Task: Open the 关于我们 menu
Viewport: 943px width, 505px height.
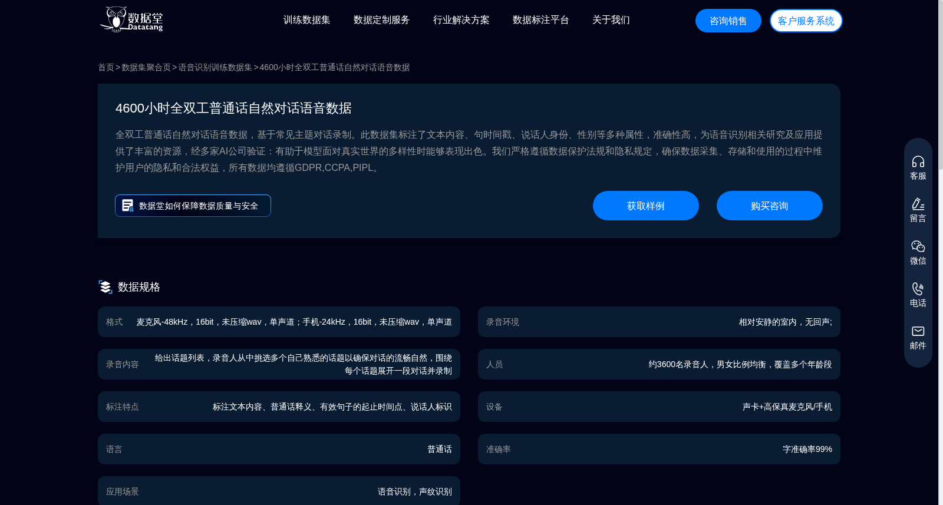Action: 611,20
